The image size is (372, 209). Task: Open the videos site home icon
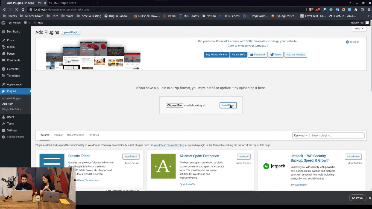click(10, 23)
